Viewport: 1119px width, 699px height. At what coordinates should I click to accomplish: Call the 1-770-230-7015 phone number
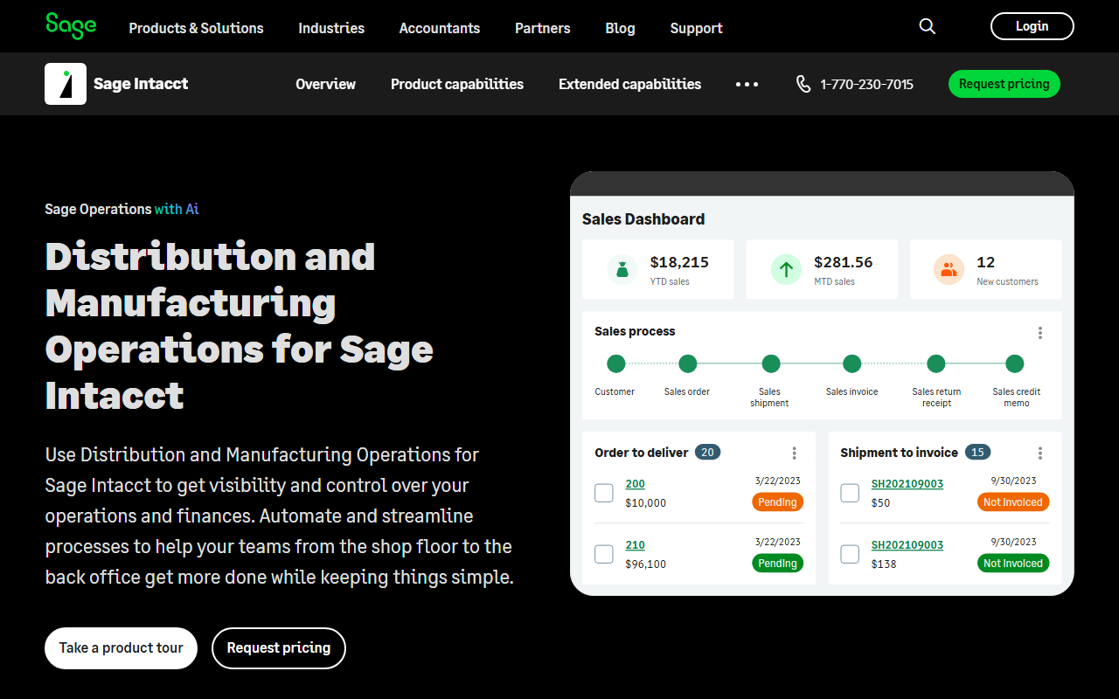tap(867, 85)
